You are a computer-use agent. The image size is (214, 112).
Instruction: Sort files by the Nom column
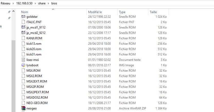(x=24, y=12)
